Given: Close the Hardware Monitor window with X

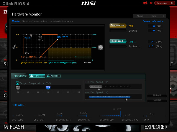Looking at the screenshot, I should click(x=163, y=16).
